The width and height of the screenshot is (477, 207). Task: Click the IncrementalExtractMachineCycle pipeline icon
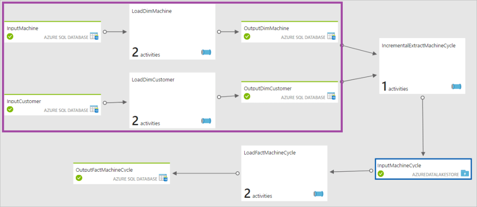click(x=456, y=86)
